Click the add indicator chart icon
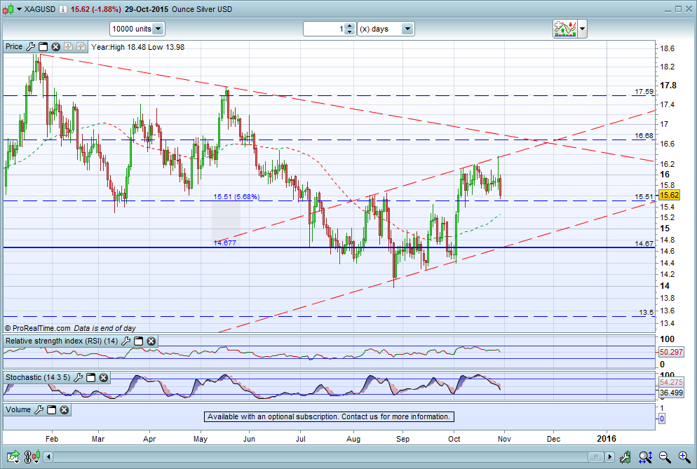This screenshot has width=697, height=469. 565,29
